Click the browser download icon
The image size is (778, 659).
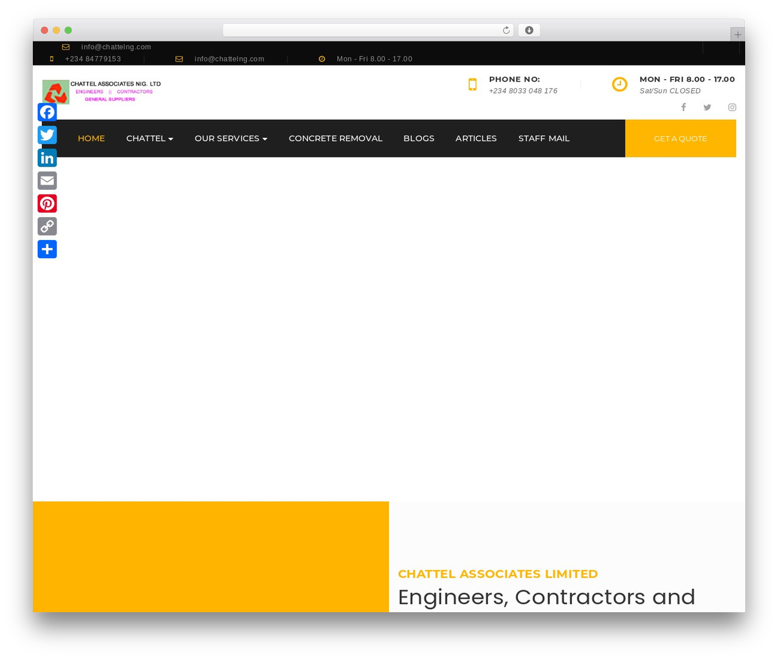529,30
